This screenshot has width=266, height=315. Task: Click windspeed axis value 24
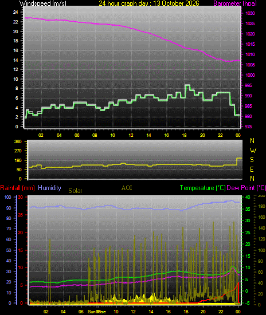[15, 12]
